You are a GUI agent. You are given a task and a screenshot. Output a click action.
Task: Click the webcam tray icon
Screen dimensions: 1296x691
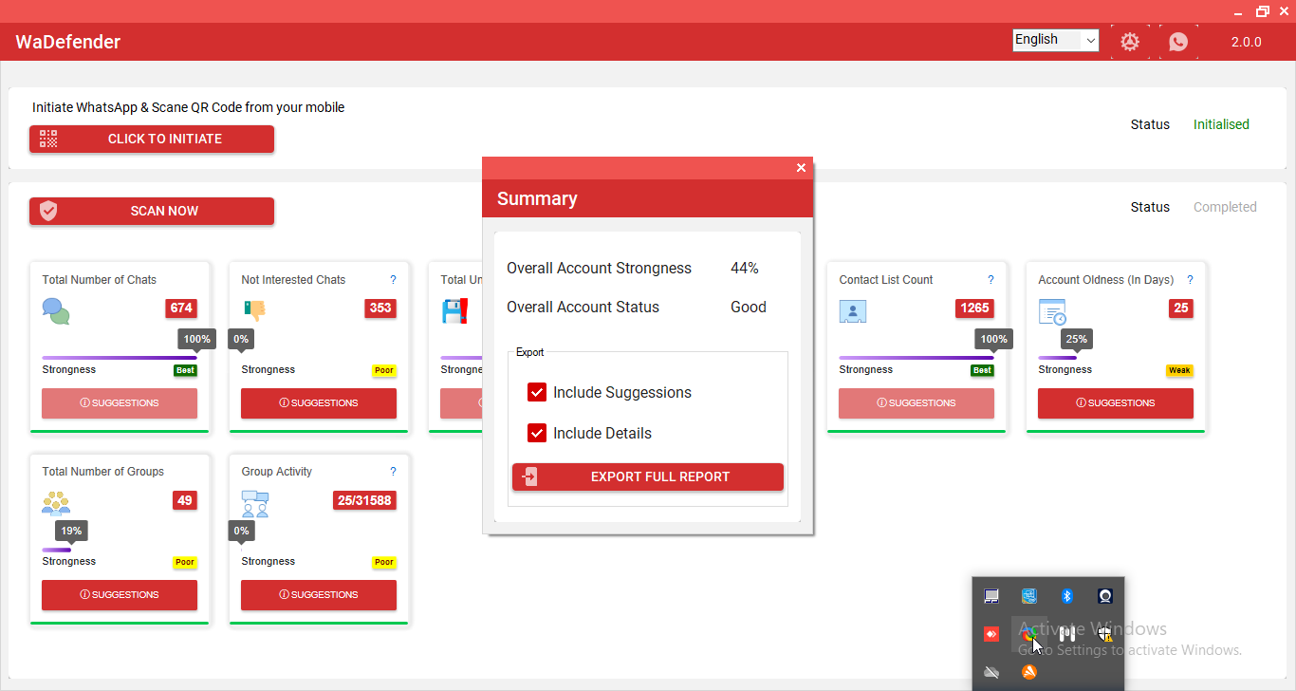click(x=1105, y=596)
